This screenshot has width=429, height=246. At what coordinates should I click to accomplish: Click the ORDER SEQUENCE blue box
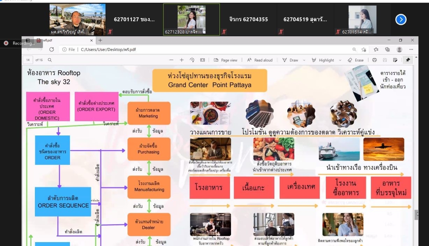[63, 202]
